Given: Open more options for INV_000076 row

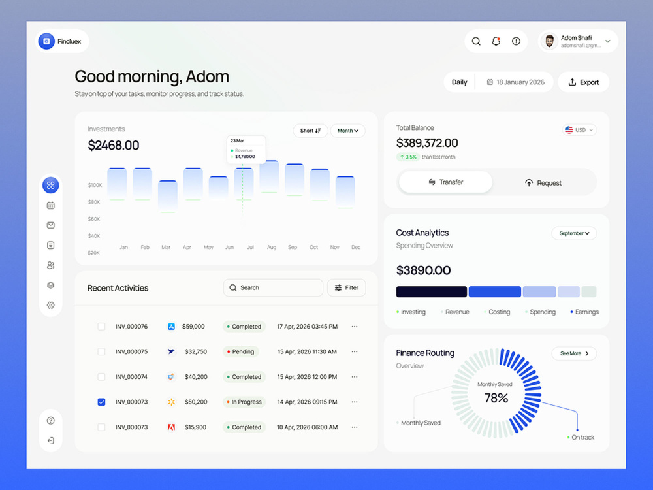Looking at the screenshot, I should [355, 326].
